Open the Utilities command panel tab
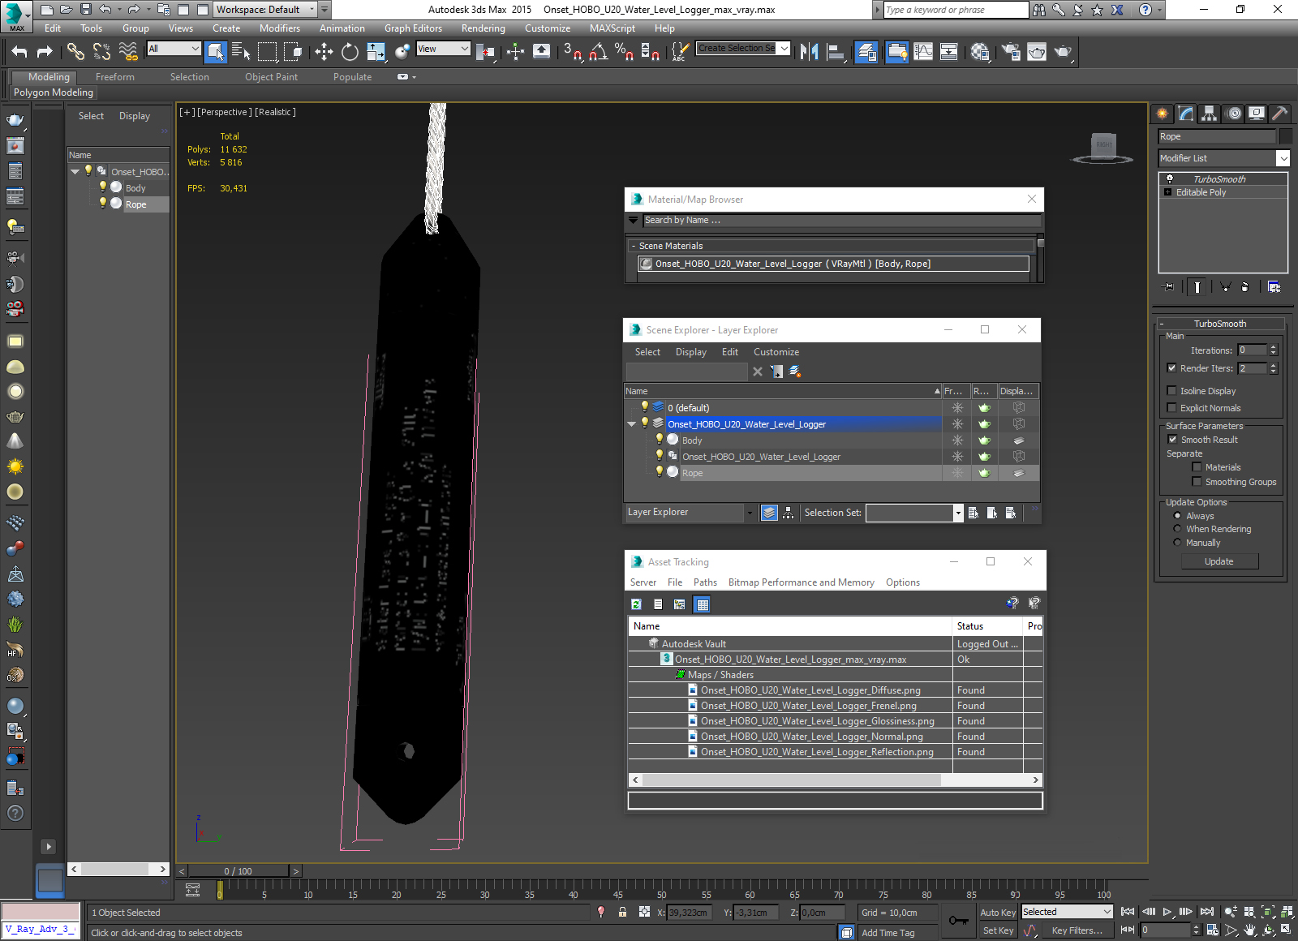 (x=1280, y=114)
